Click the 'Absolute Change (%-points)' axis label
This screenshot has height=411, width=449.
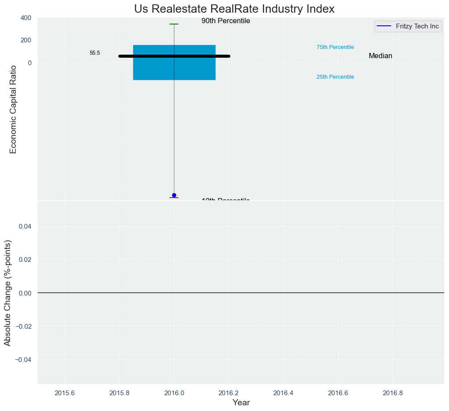click(x=7, y=293)
